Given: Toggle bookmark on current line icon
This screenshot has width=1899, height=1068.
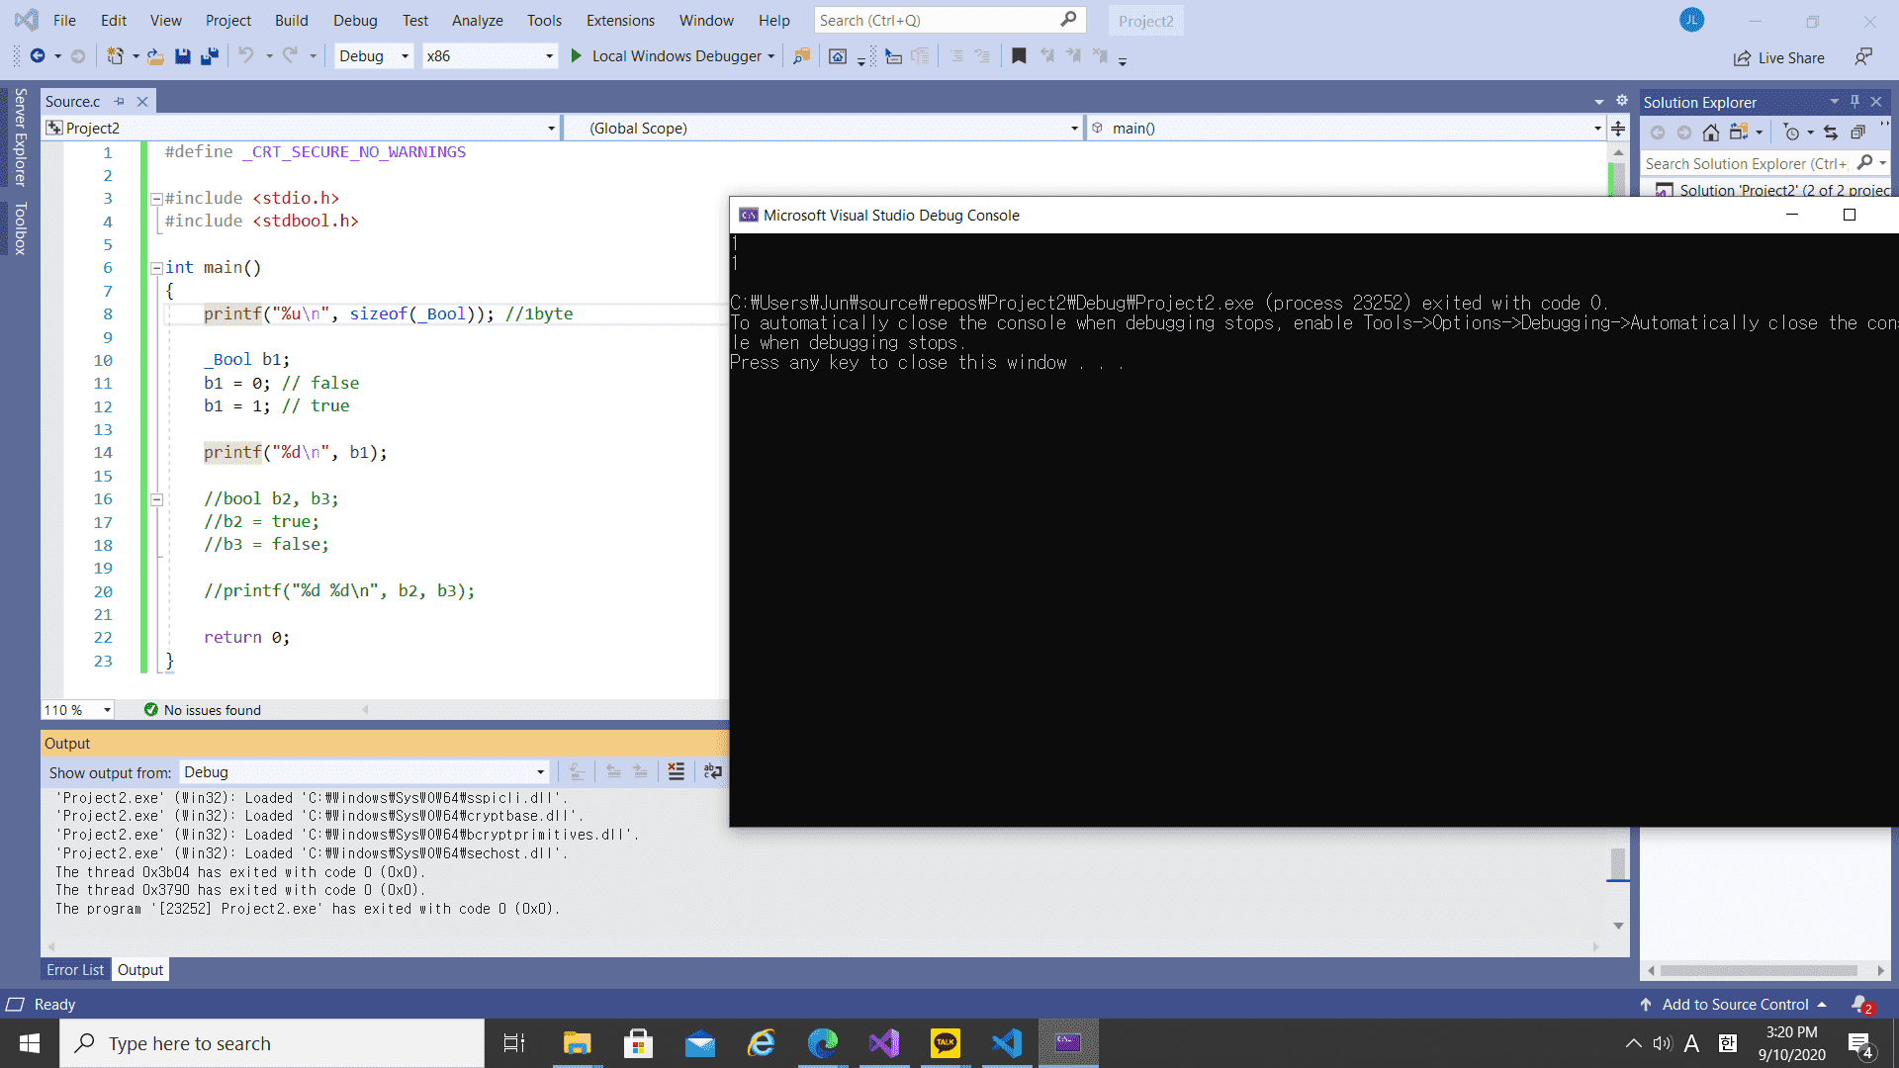Looking at the screenshot, I should coord(1019,56).
